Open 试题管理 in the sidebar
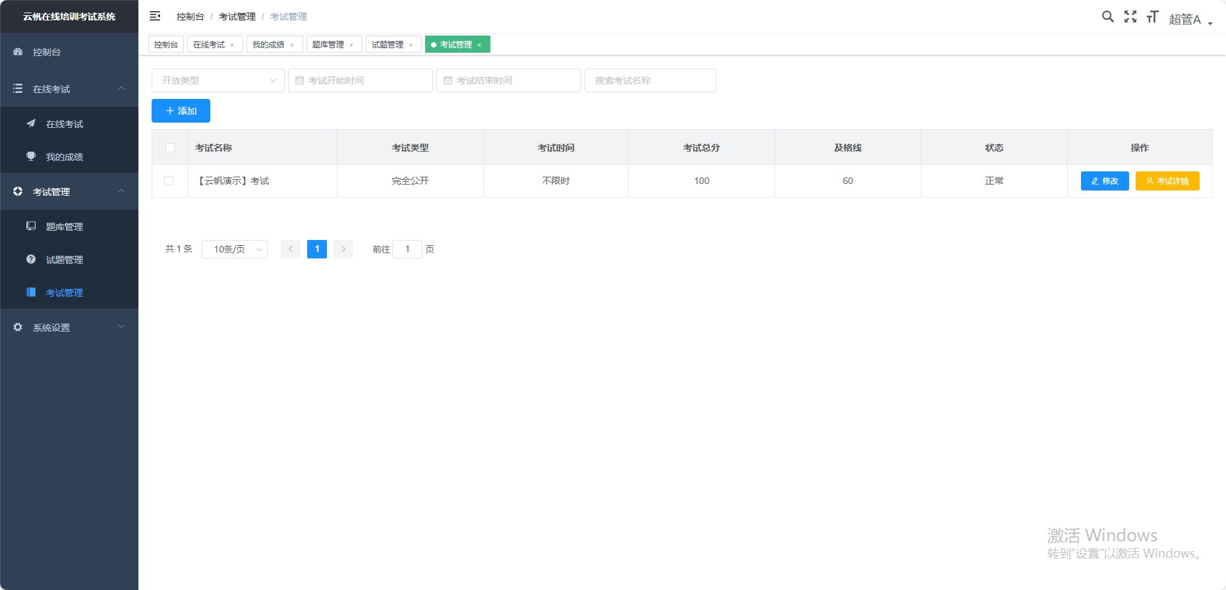Viewport: 1226px width, 590px height. coord(69,260)
